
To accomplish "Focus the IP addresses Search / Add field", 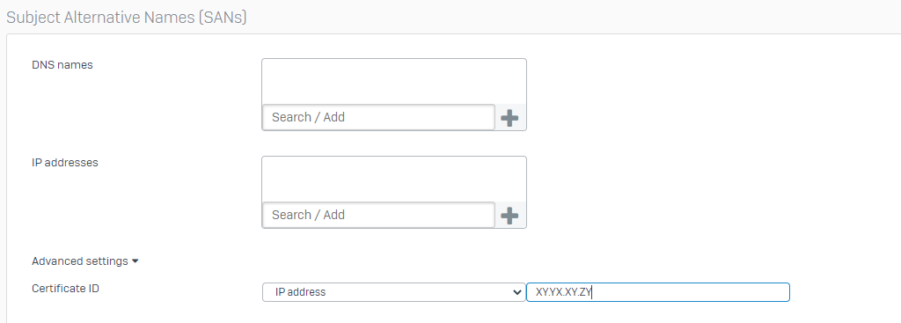I will [378, 215].
